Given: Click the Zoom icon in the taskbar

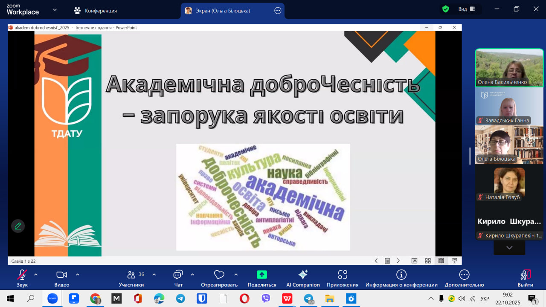Looking at the screenshot, I should click(x=52, y=298).
